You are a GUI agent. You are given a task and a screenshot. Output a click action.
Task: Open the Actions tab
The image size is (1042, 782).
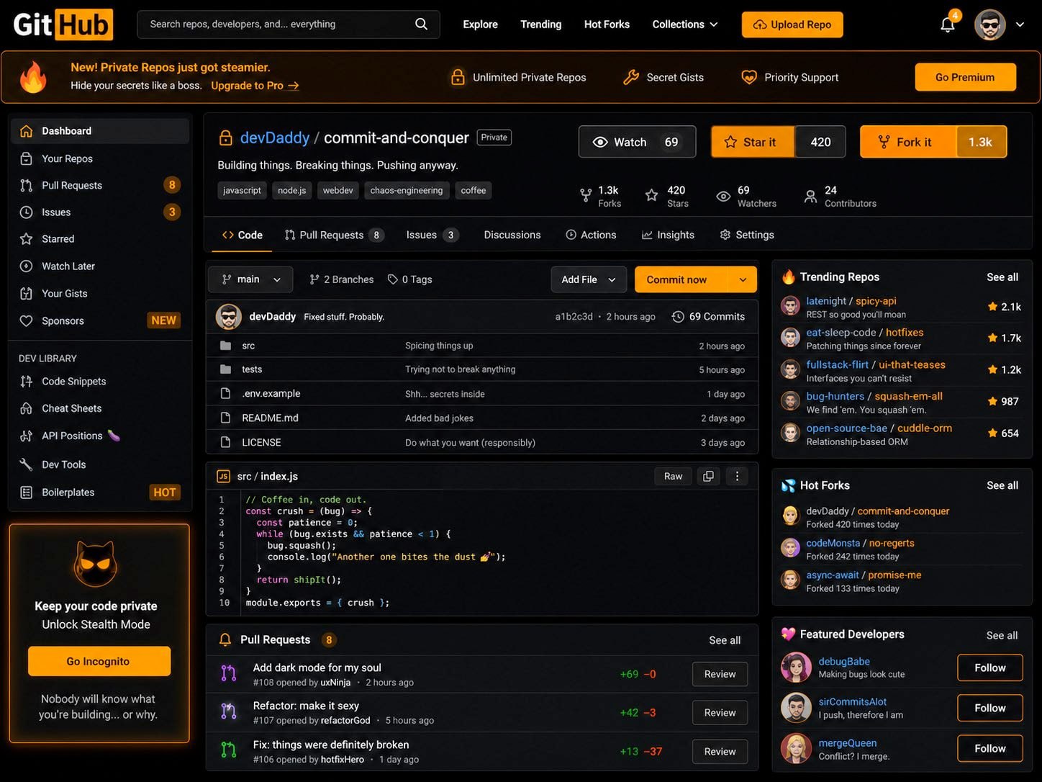click(591, 235)
